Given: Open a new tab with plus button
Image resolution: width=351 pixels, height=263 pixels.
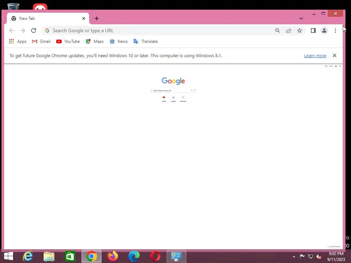Looking at the screenshot, I should (x=96, y=18).
